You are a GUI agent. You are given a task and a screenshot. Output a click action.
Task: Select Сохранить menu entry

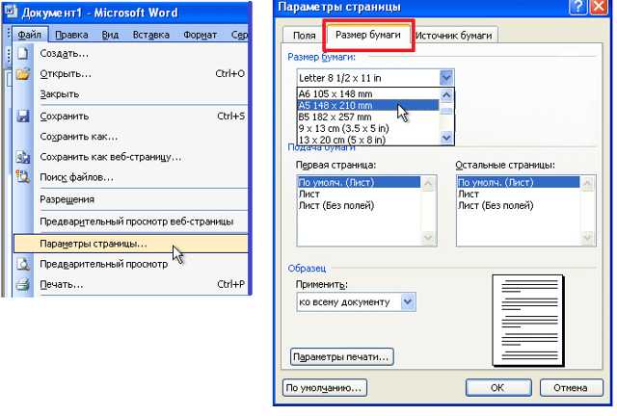131,116
